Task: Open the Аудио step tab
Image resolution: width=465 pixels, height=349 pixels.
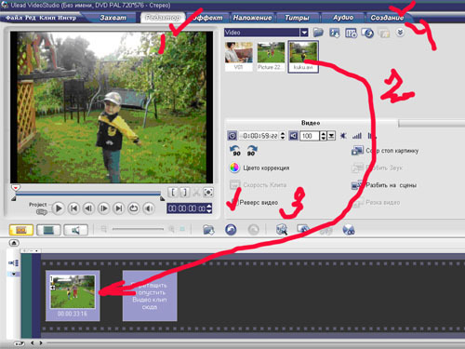Action: click(343, 18)
